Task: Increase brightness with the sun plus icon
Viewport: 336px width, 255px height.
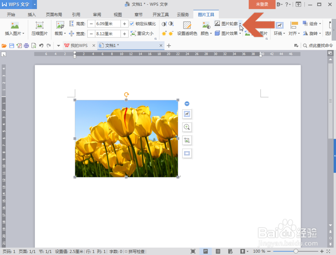Action: pos(164,33)
